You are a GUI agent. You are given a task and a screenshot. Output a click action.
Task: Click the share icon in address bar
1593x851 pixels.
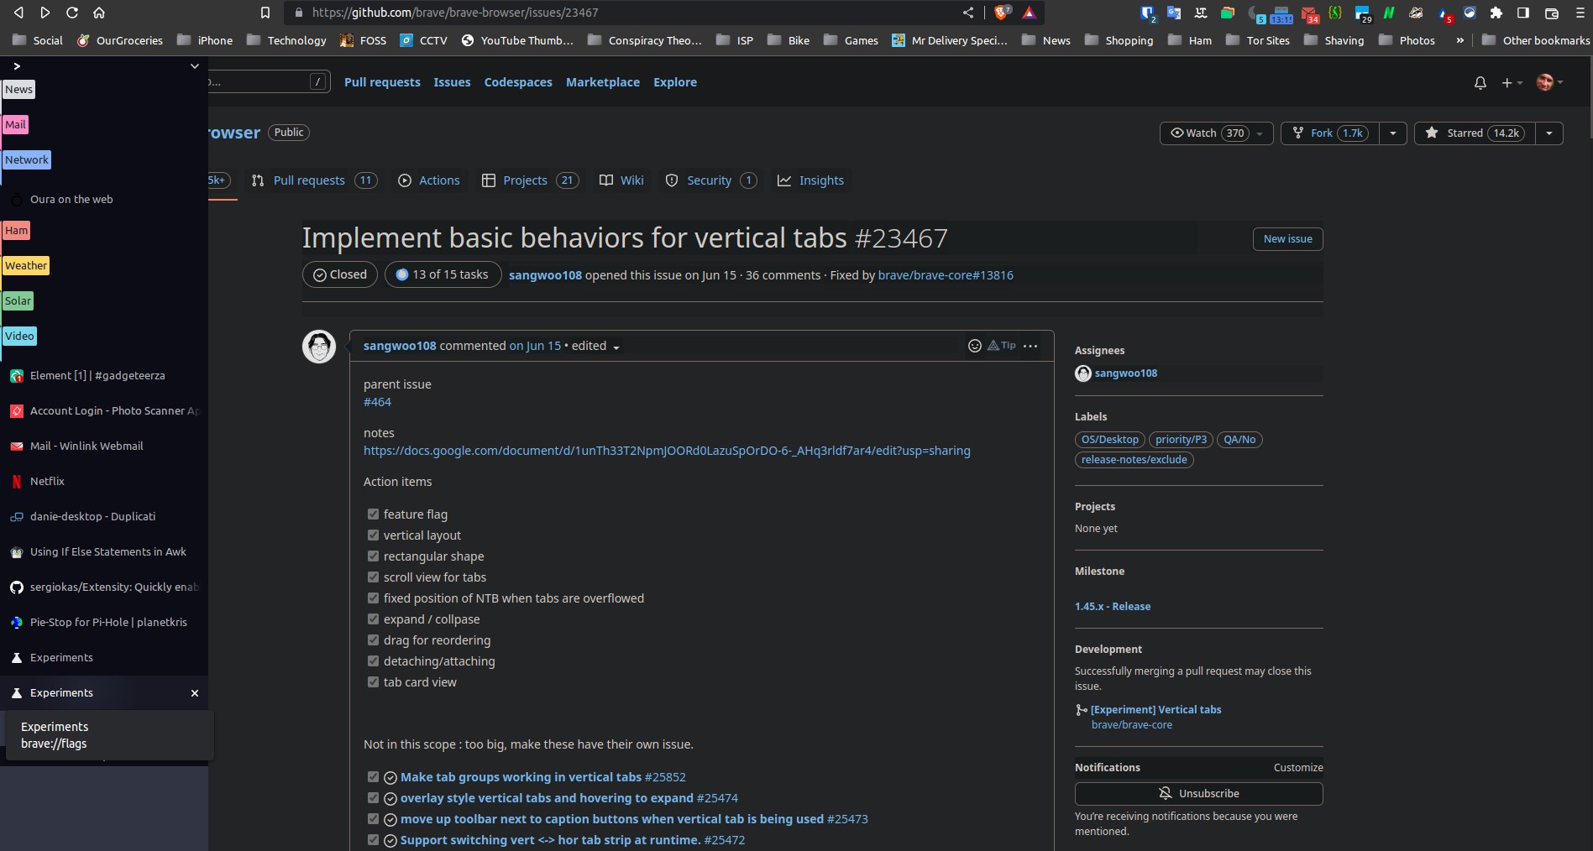click(968, 13)
